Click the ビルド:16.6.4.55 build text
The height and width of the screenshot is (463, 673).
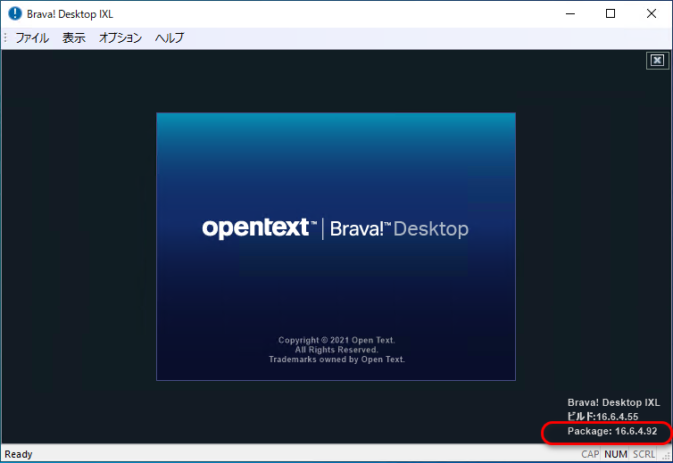pos(602,417)
